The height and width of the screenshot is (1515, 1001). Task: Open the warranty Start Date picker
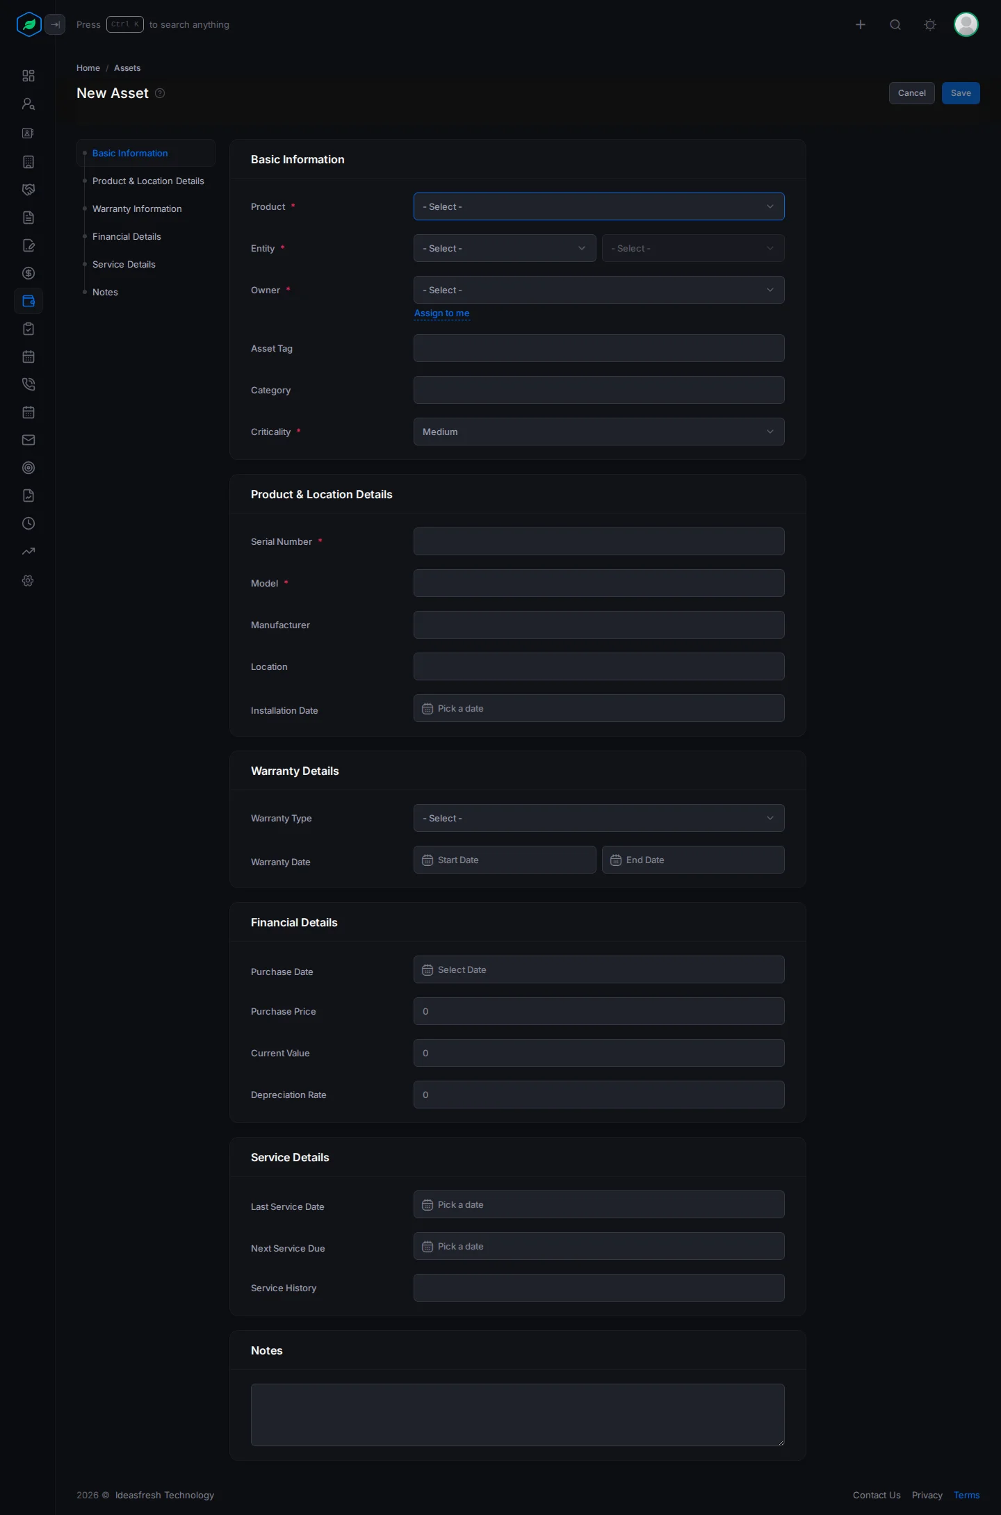pos(505,860)
